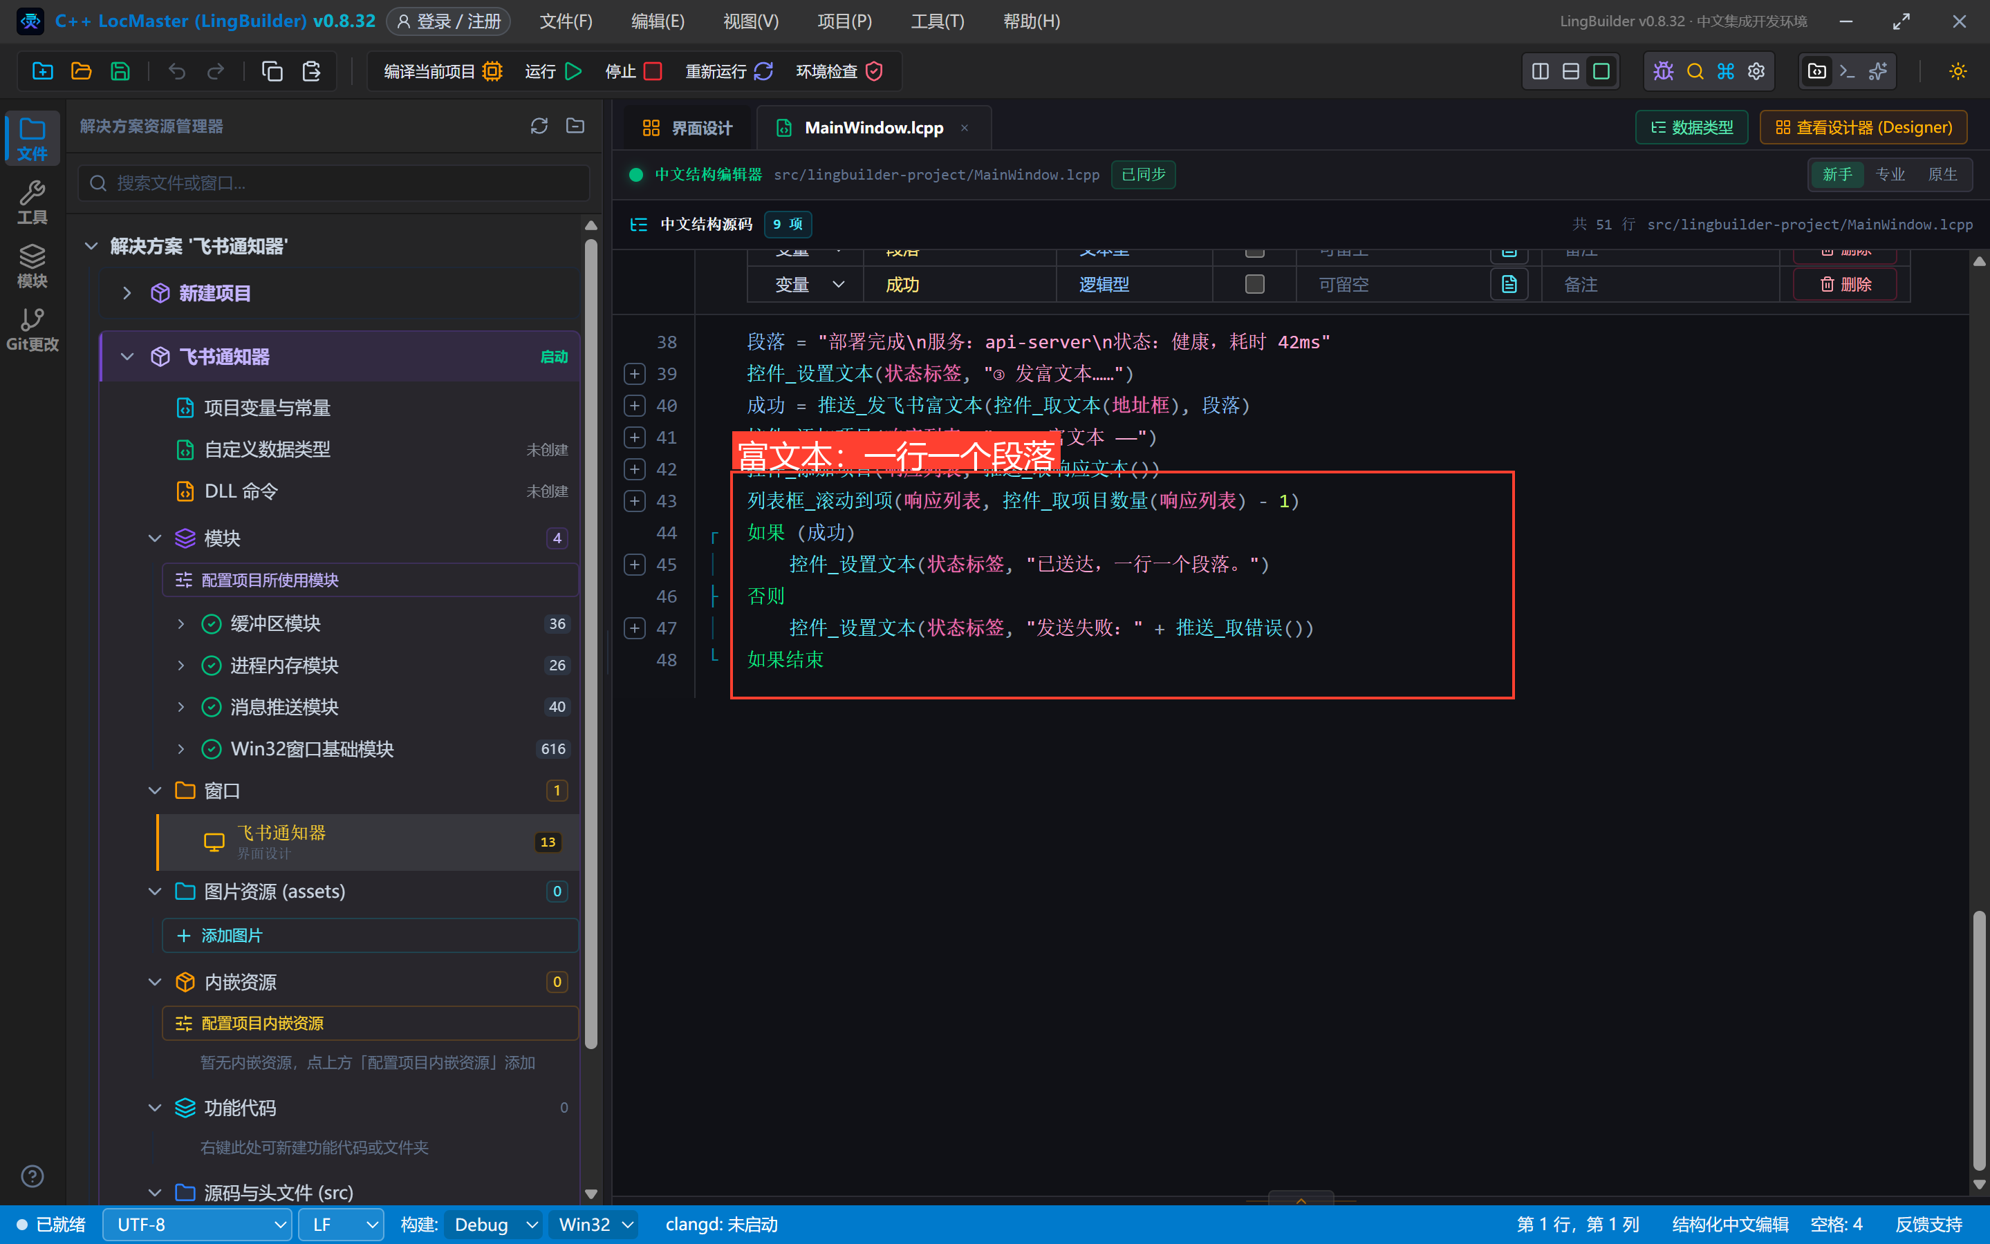
Task: Toggle the sun theme switch icon
Action: tap(1958, 72)
